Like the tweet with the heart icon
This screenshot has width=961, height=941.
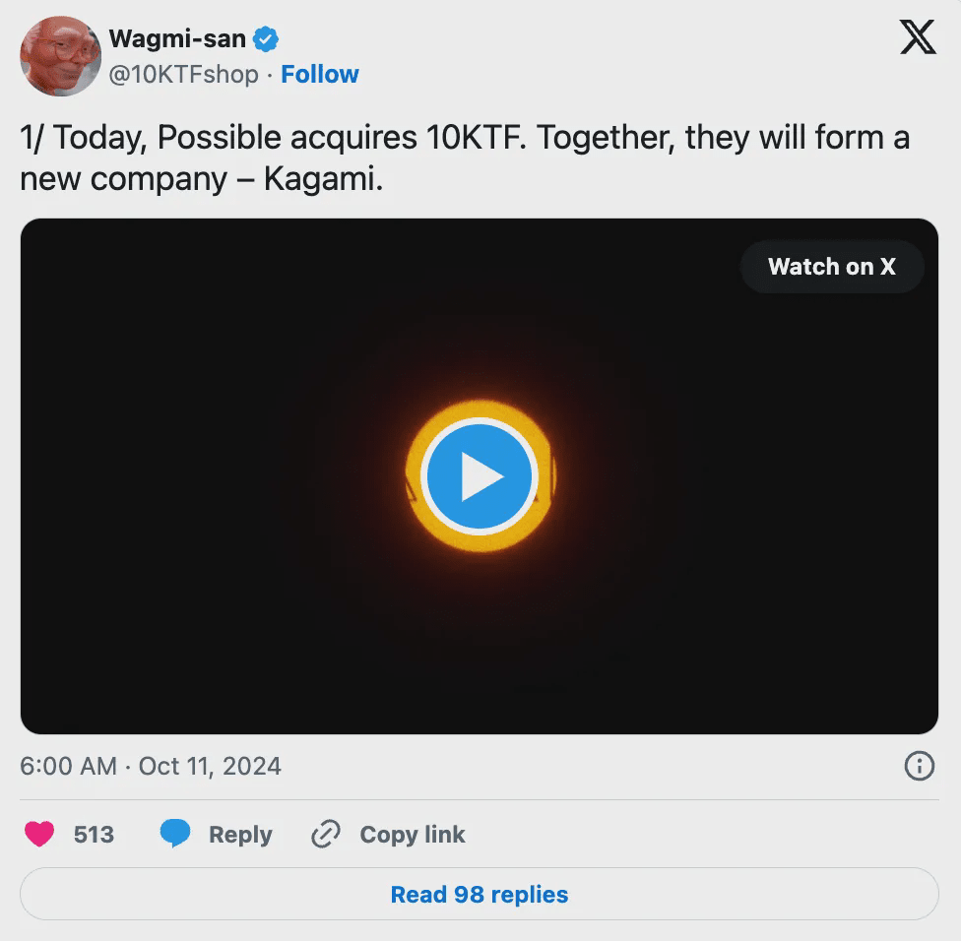[39, 835]
